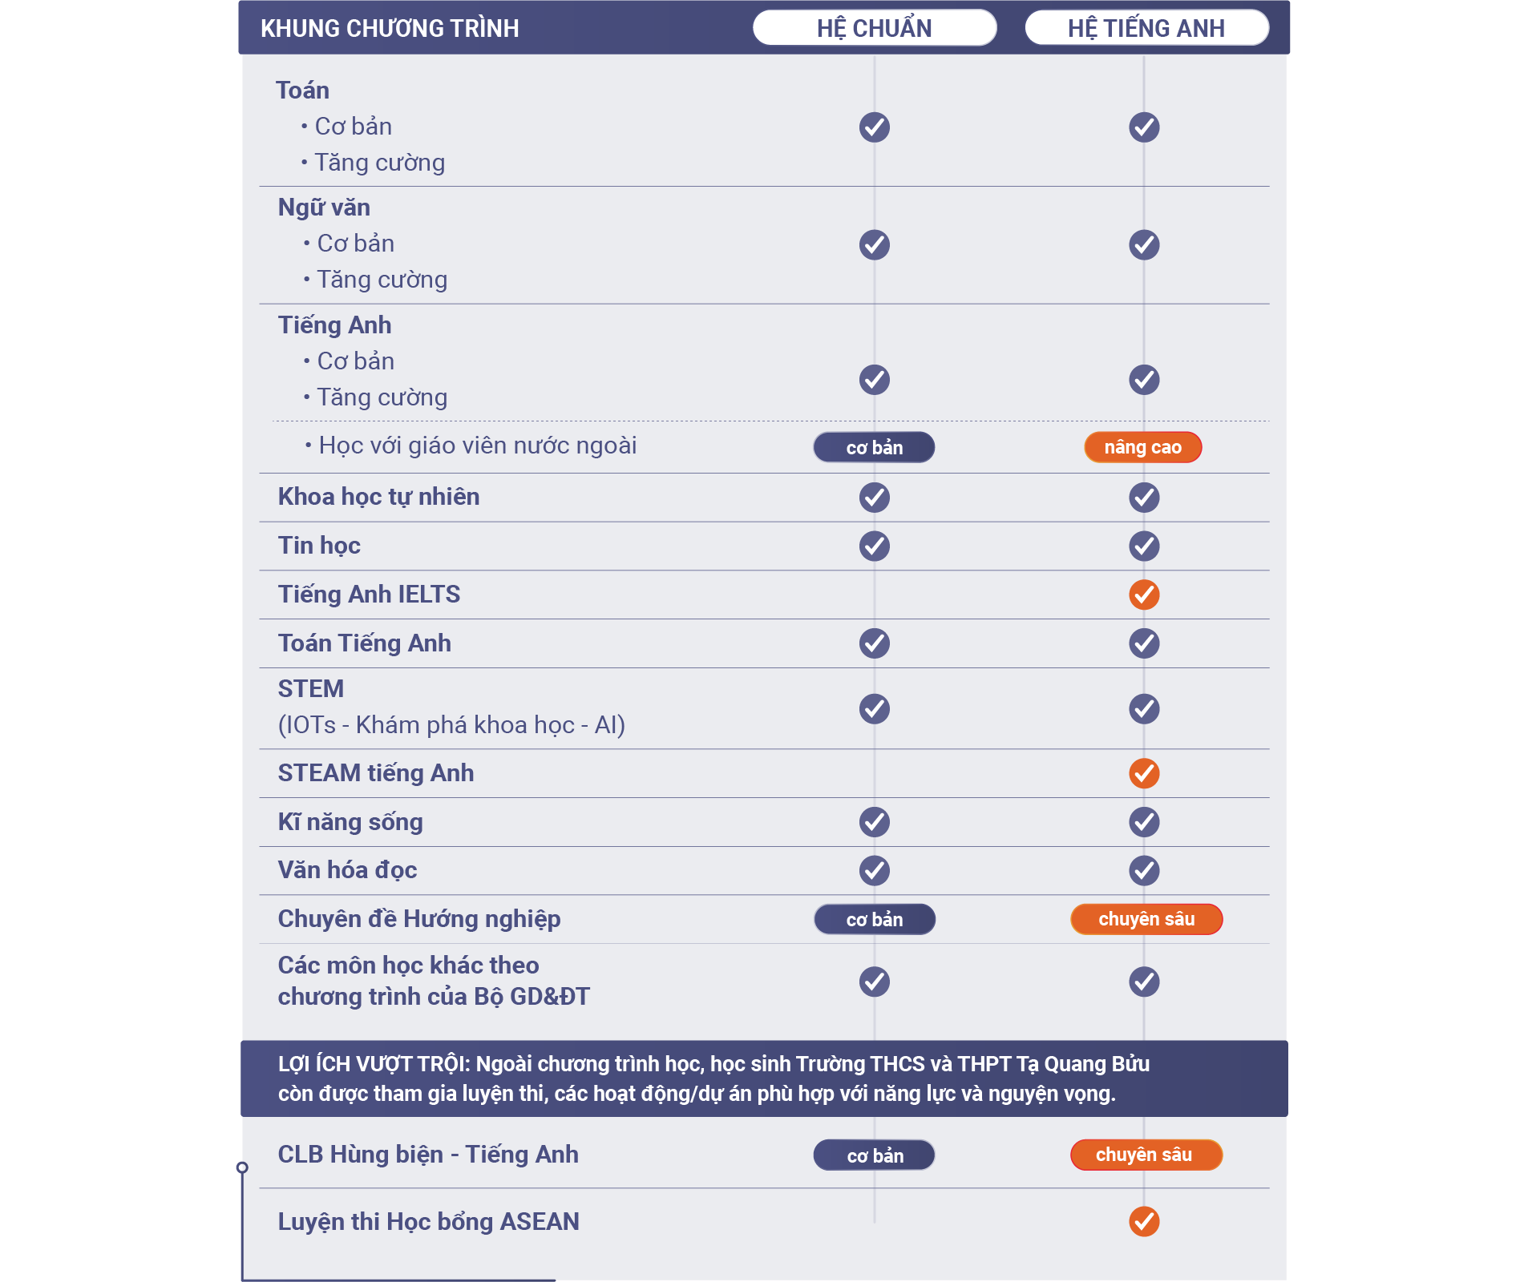Click Hệ Tiếng Anh checkmark for Tin học
This screenshot has width=1528, height=1282.
point(1144,546)
